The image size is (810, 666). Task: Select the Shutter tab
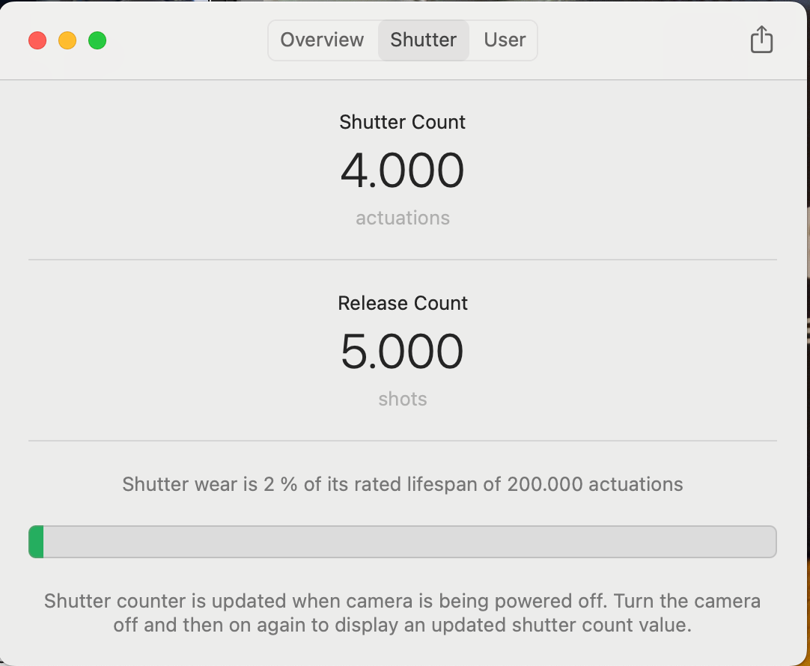pyautogui.click(x=423, y=40)
